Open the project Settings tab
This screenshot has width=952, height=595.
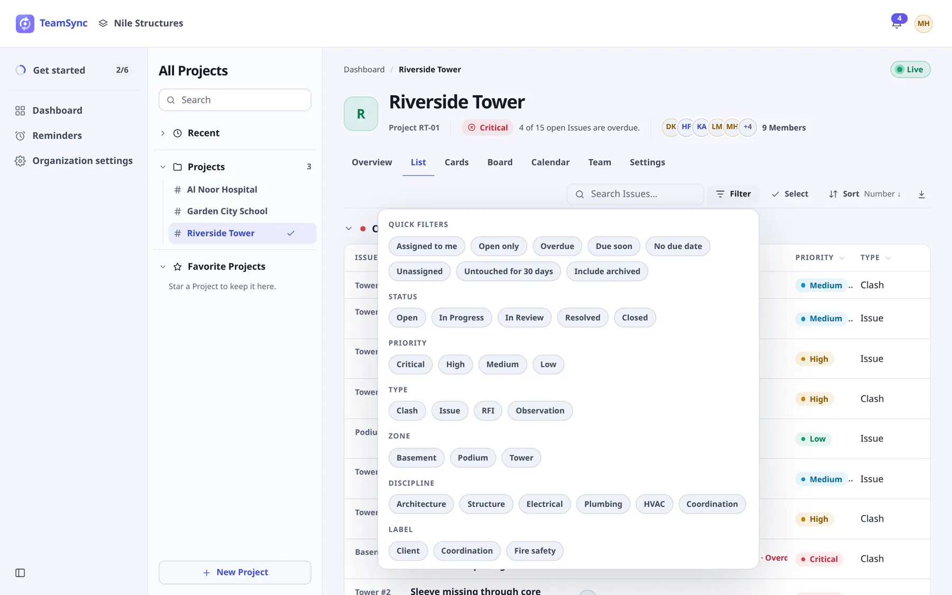tap(647, 162)
